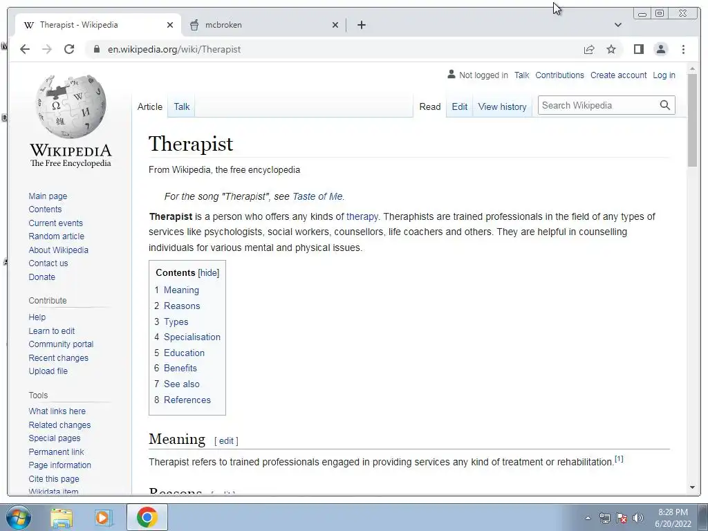Hide the Contents box via hide link
The width and height of the screenshot is (708, 531).
point(209,272)
